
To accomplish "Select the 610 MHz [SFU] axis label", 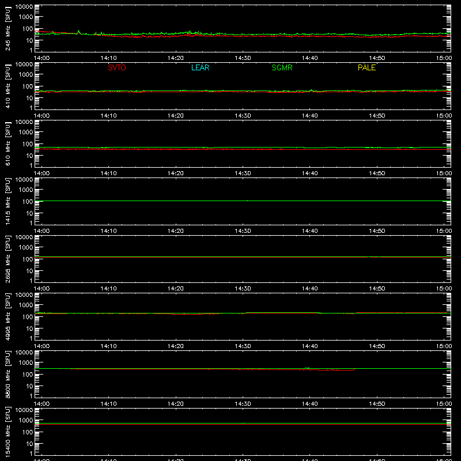I will click(x=7, y=143).
